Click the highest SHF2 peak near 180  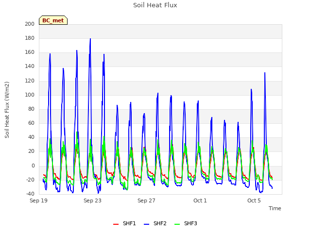(x=90, y=39)
